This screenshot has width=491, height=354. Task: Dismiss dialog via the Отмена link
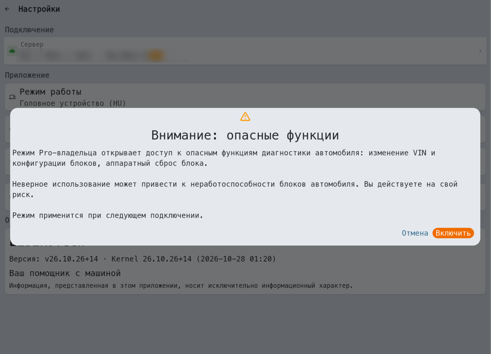pos(415,233)
